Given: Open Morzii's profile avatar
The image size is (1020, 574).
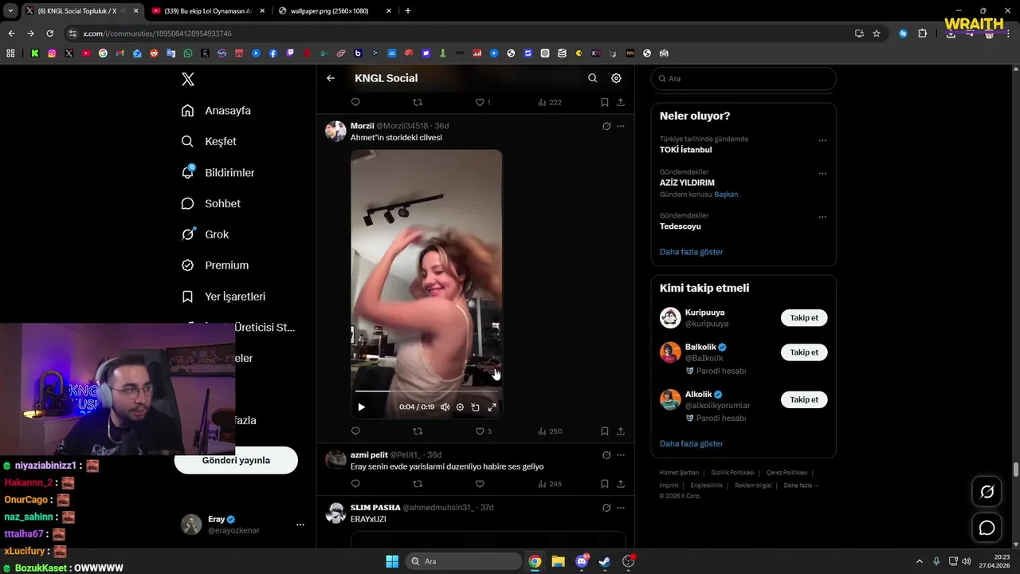Looking at the screenshot, I should pyautogui.click(x=335, y=132).
